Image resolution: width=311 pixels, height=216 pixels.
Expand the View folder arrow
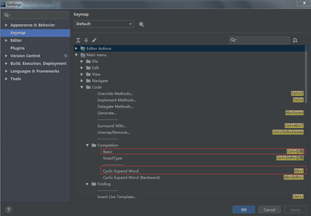click(x=82, y=74)
